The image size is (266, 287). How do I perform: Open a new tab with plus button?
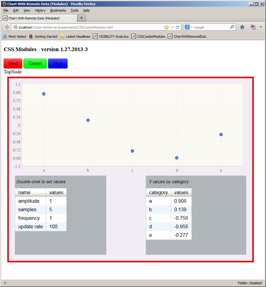click(82, 18)
